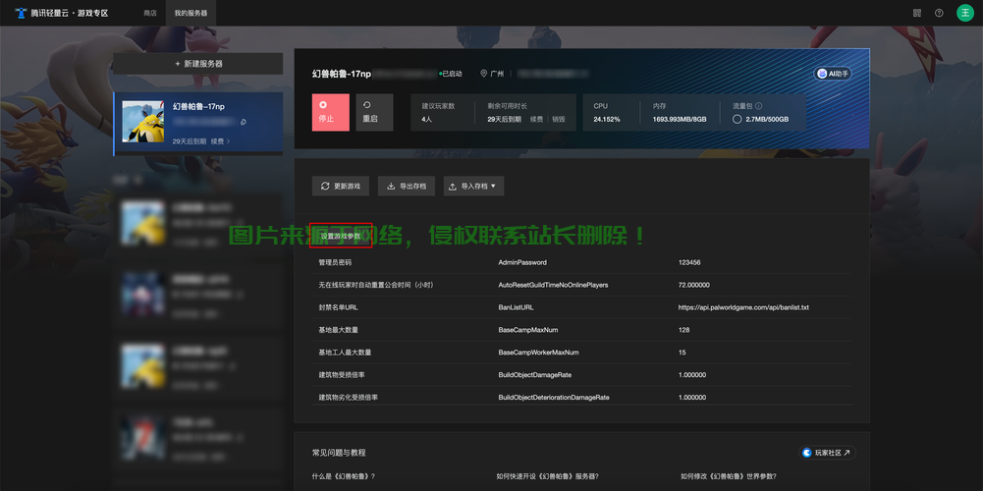Click the 幻兽帕鲁-17np title in details header

(342, 74)
